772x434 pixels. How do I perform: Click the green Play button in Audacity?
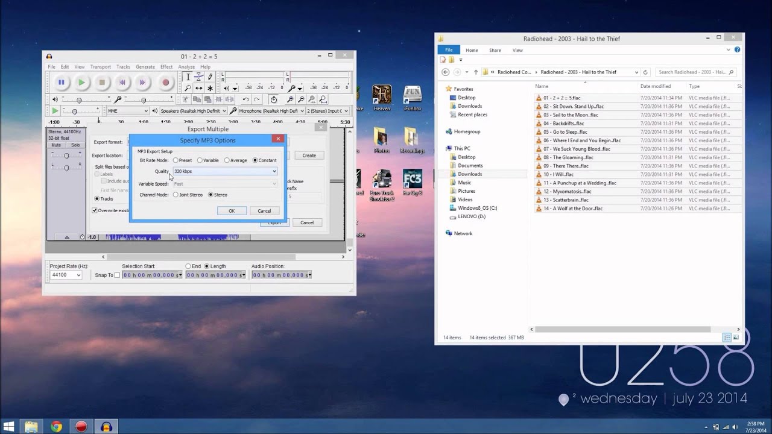tap(81, 83)
